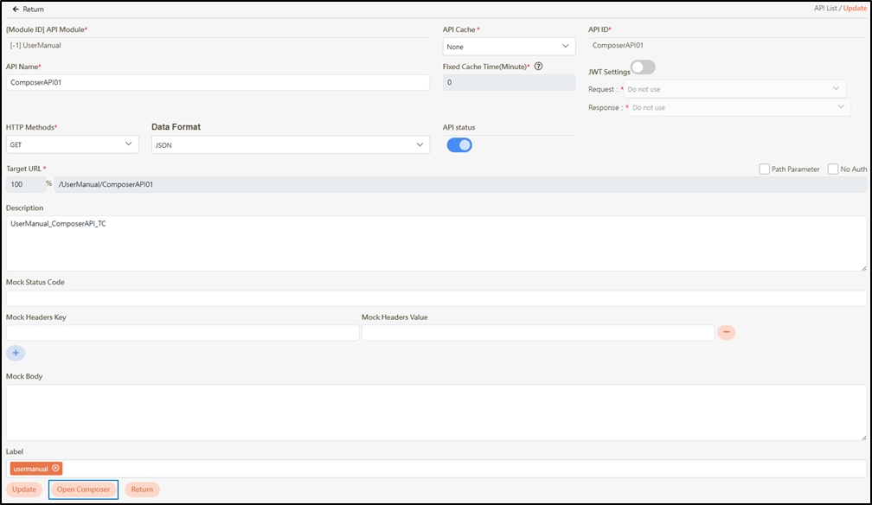Click the Open Composer button
The width and height of the screenshot is (872, 505).
[x=83, y=489]
